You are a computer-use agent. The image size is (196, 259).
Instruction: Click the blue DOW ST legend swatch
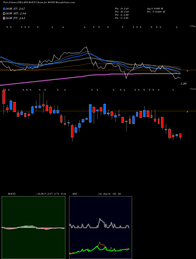click(4, 9)
